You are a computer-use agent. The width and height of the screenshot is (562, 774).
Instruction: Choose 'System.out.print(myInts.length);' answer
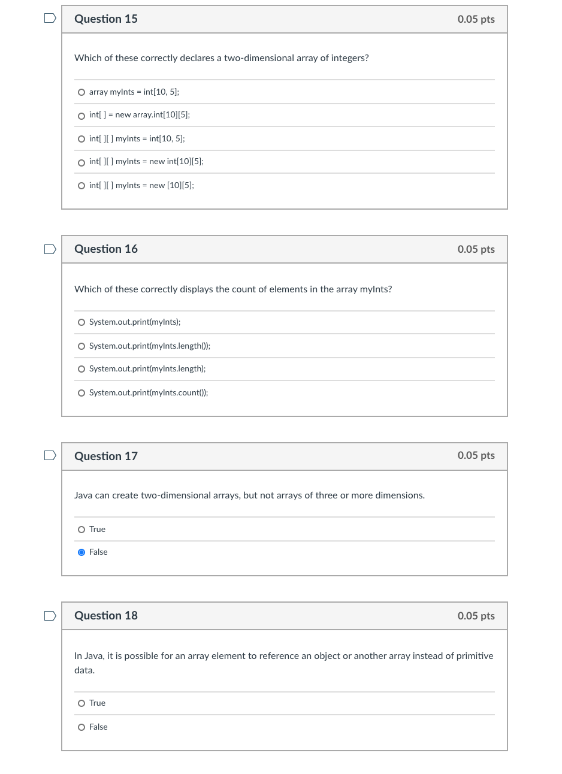(81, 369)
